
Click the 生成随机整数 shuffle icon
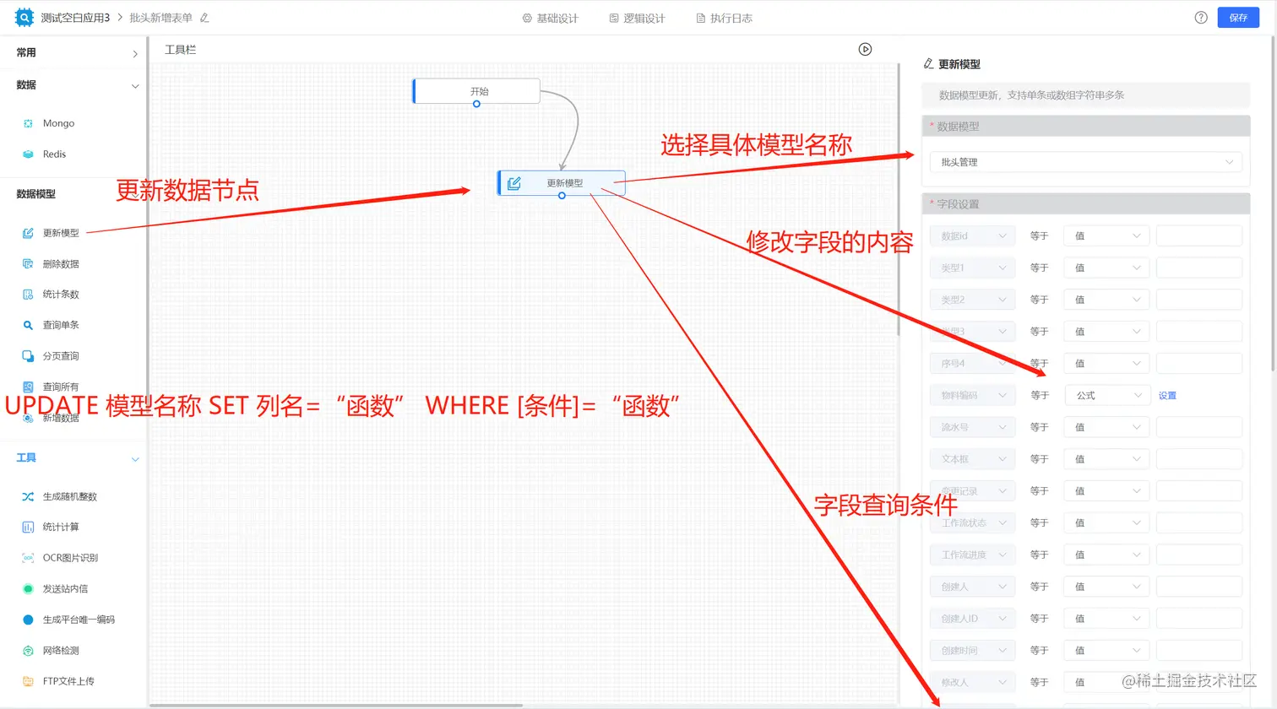pos(28,496)
